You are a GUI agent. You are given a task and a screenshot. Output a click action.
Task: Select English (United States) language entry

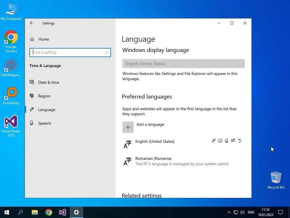pyautogui.click(x=183, y=144)
